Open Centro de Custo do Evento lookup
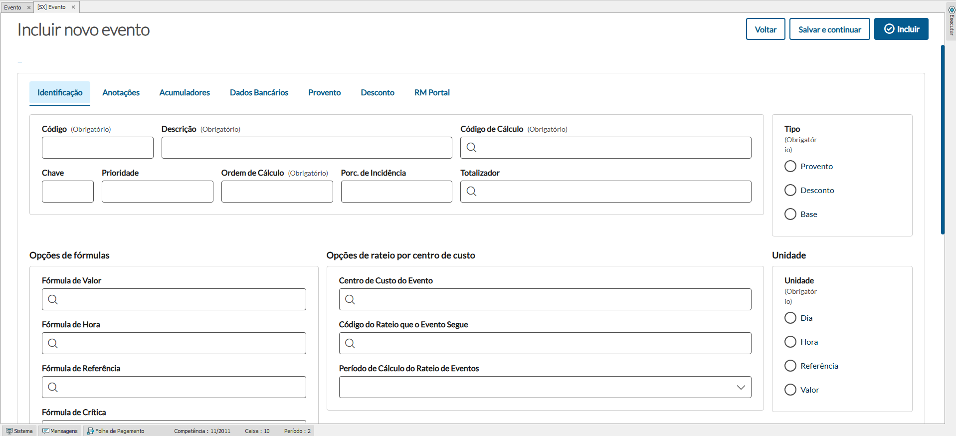The image size is (956, 436). coord(350,299)
